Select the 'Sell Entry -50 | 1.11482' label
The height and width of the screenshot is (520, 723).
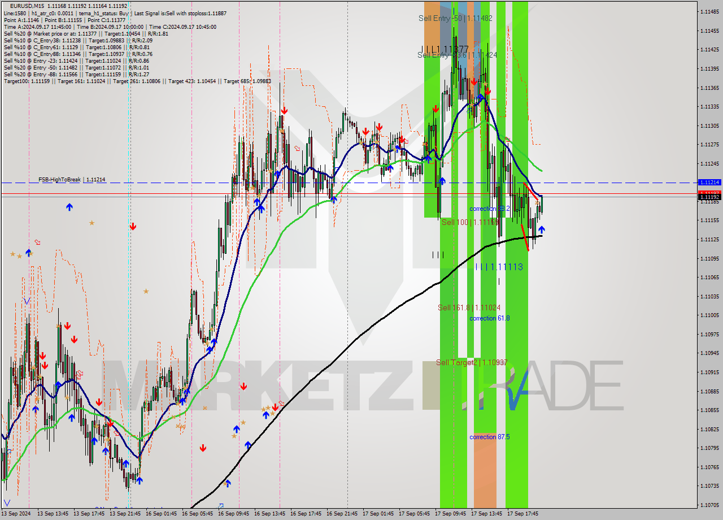455,18
